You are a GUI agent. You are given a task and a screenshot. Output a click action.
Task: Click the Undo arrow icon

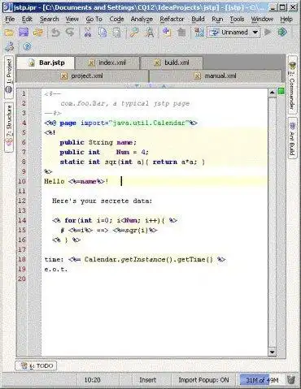click(55, 32)
